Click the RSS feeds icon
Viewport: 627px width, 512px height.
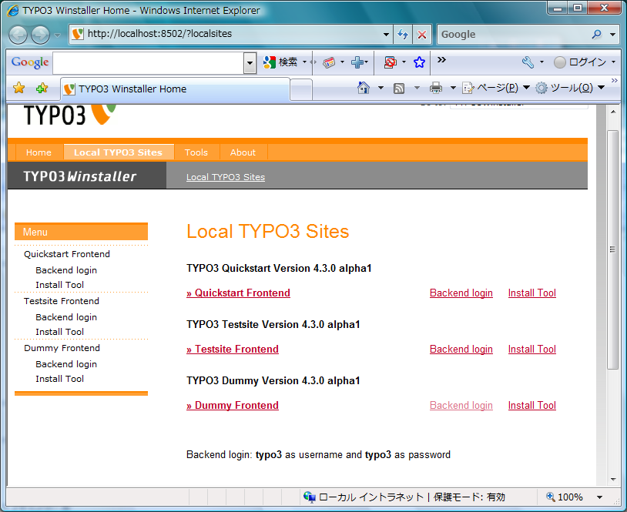click(399, 89)
